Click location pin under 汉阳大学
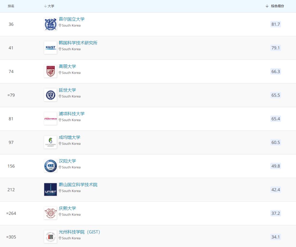Screen dimensions: 296x247 (x=60, y=167)
